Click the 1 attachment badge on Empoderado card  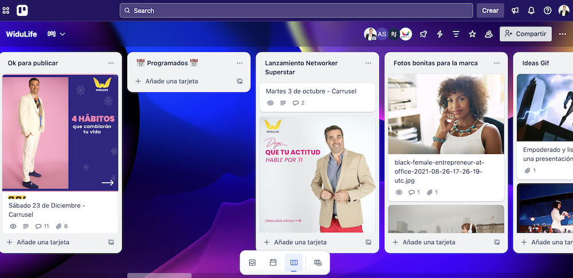[x=530, y=170]
